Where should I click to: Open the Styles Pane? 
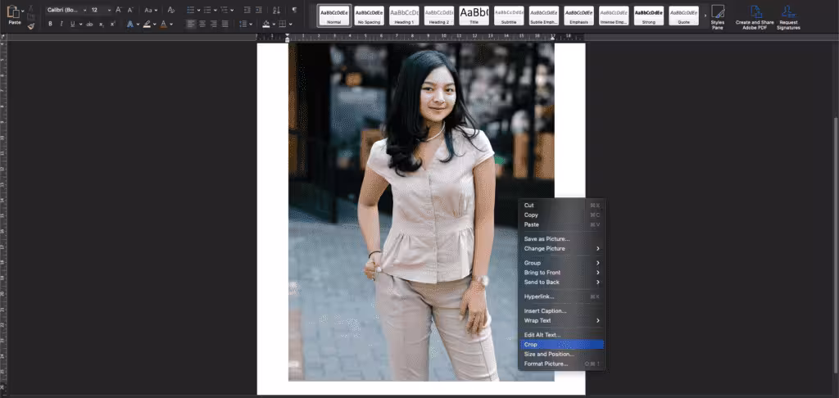tap(718, 16)
